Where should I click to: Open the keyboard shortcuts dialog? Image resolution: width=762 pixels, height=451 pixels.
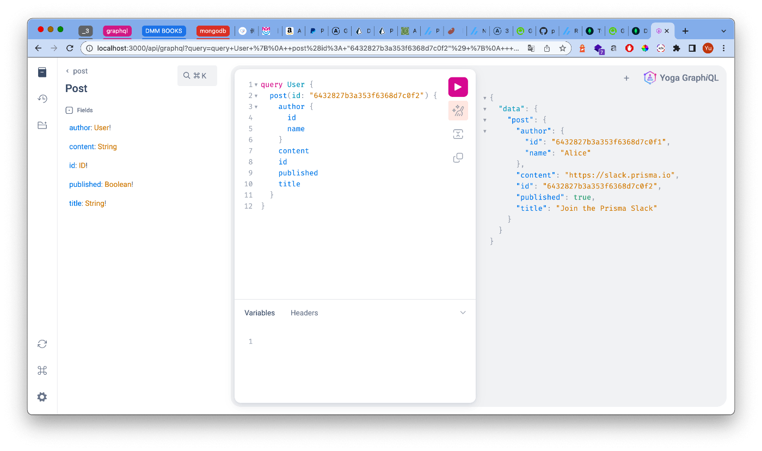42,371
